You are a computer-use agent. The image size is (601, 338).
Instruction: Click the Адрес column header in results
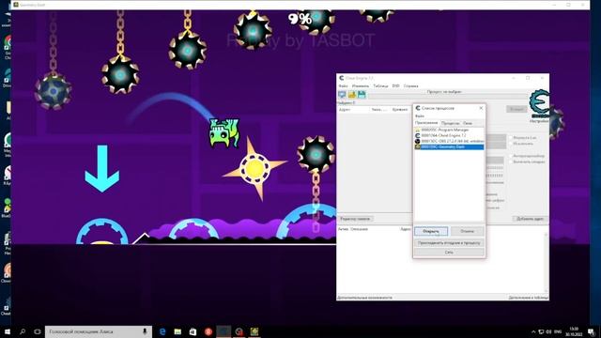coord(345,110)
